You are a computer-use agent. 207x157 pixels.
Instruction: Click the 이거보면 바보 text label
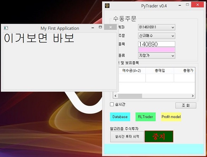[39, 38]
